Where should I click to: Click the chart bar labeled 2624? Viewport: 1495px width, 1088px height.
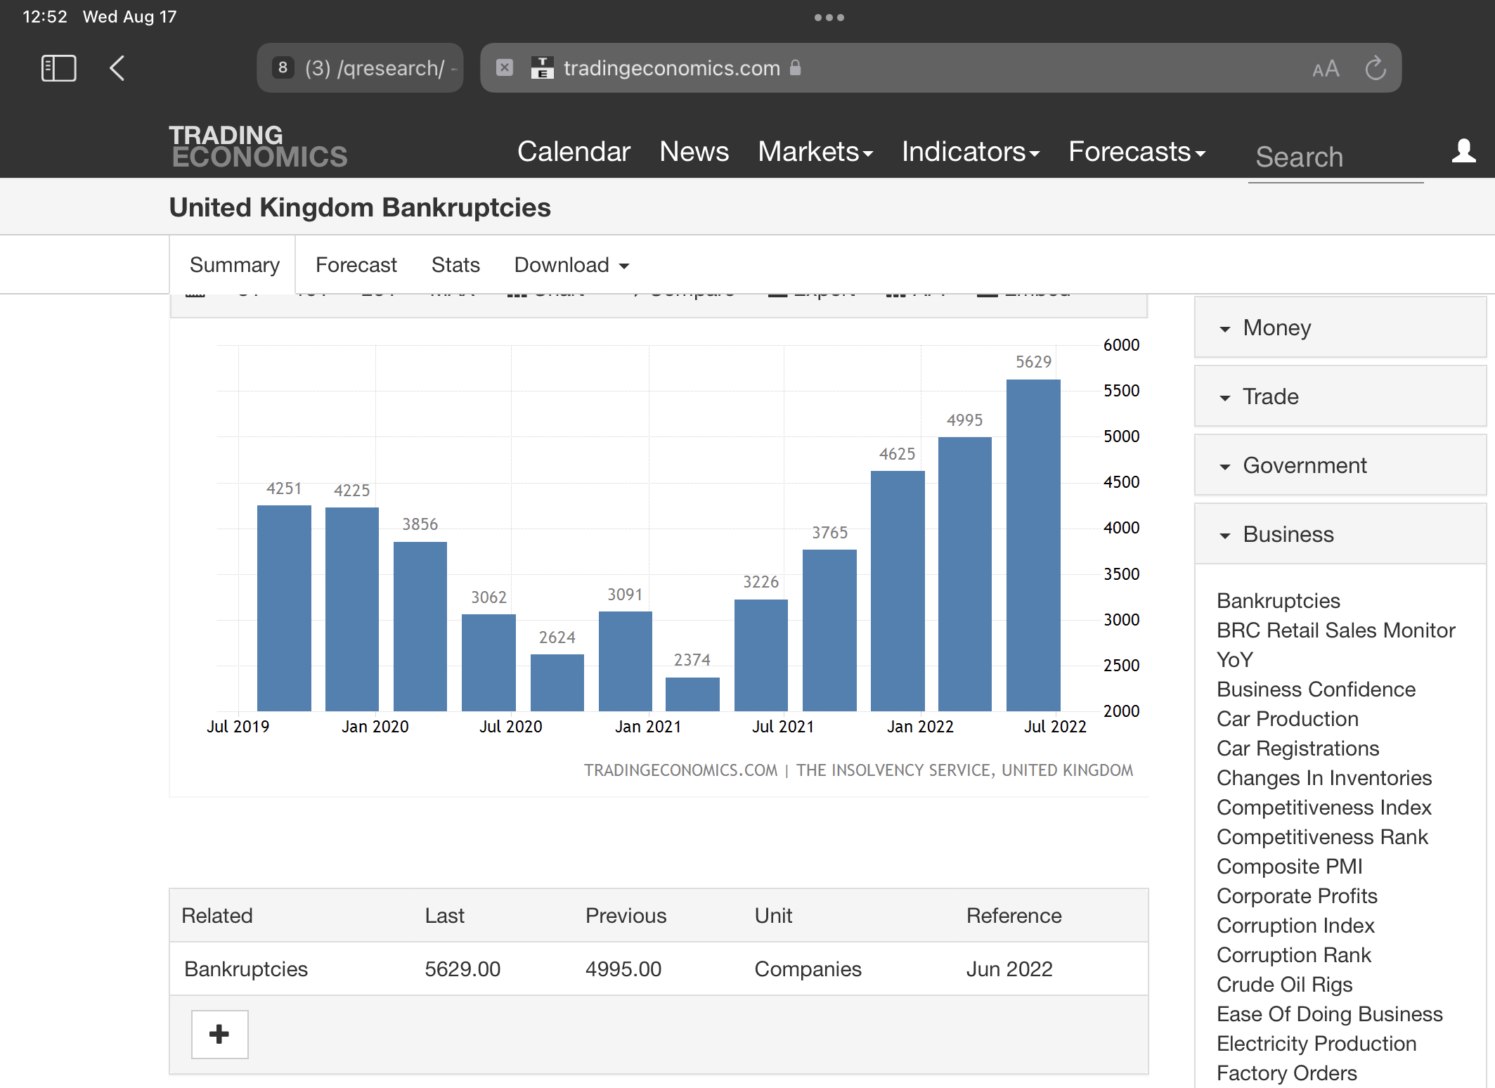(x=557, y=682)
